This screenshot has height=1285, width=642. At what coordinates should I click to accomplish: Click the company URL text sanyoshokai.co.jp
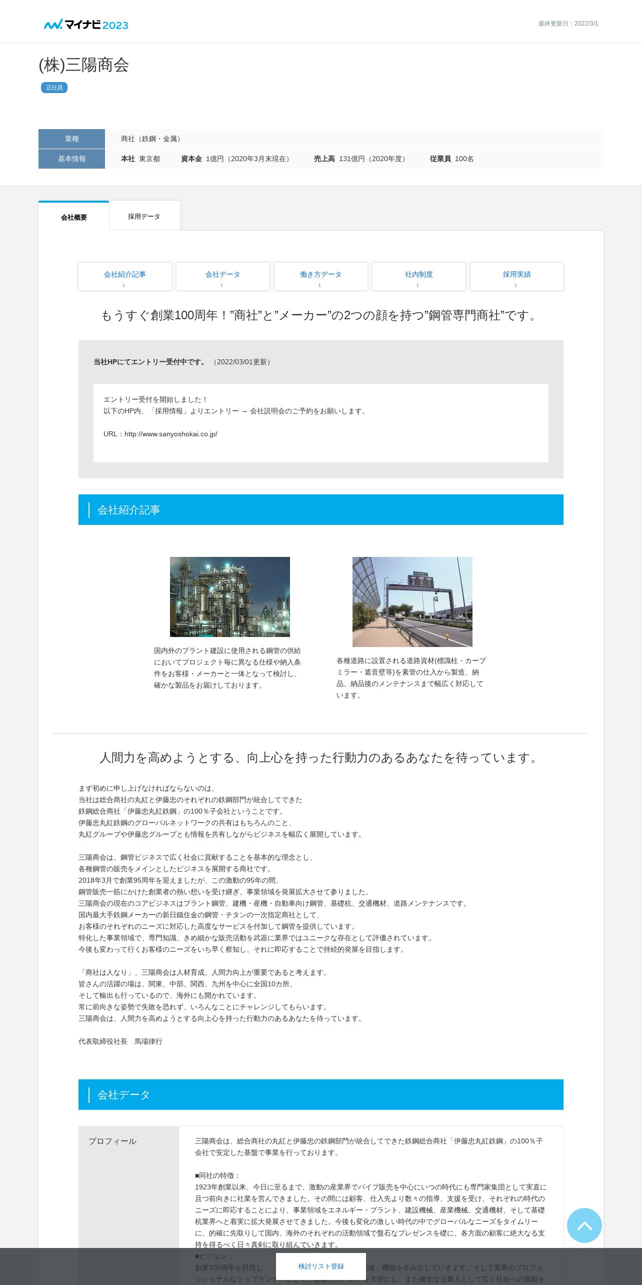[160, 434]
